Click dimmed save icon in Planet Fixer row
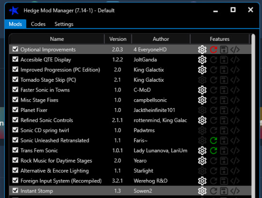262x198 pixels. 224,110
